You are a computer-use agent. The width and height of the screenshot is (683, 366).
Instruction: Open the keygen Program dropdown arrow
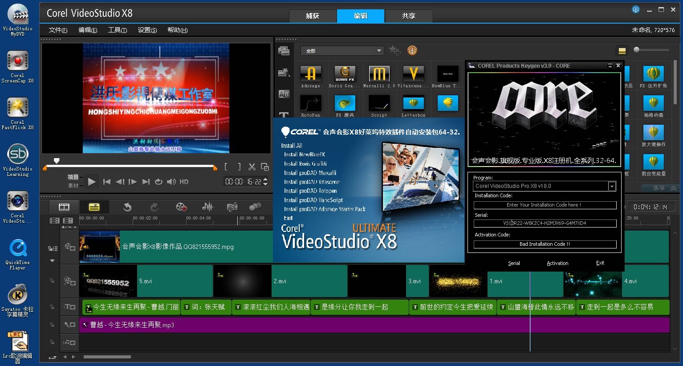click(612, 186)
